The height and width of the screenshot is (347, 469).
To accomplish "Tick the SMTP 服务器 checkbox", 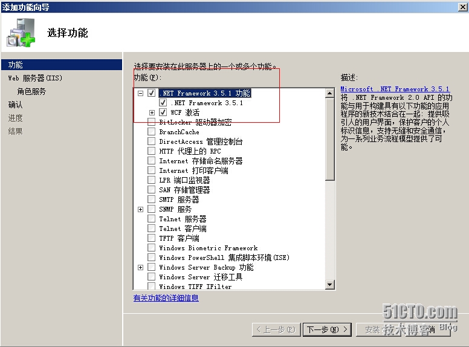I will (151, 199).
